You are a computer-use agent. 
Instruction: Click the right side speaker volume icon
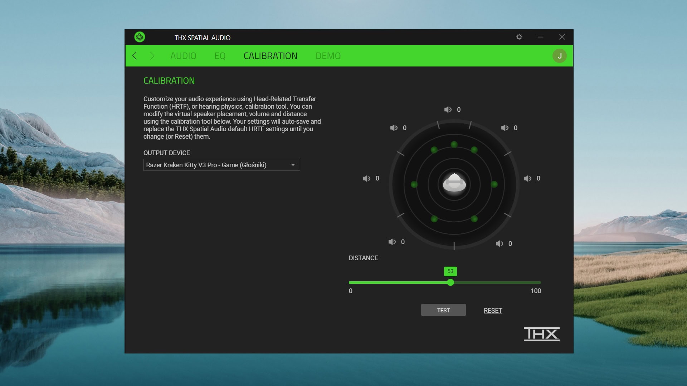528,178
